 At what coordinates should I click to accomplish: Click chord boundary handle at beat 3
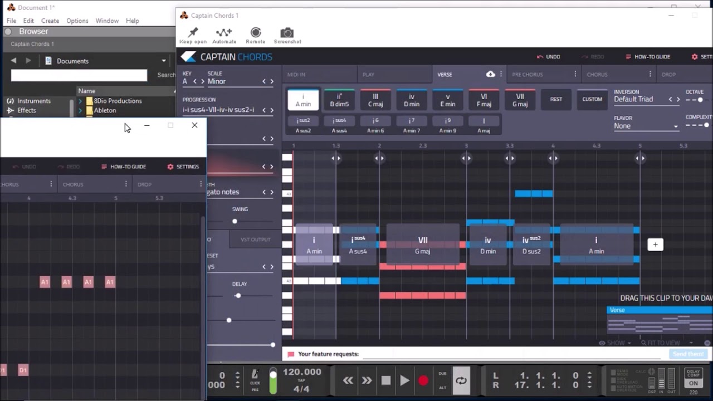click(x=466, y=158)
